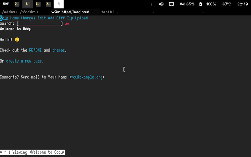The image size is (251, 157).
Task: Click the 67°C temperature readout
Action: click(227, 4)
